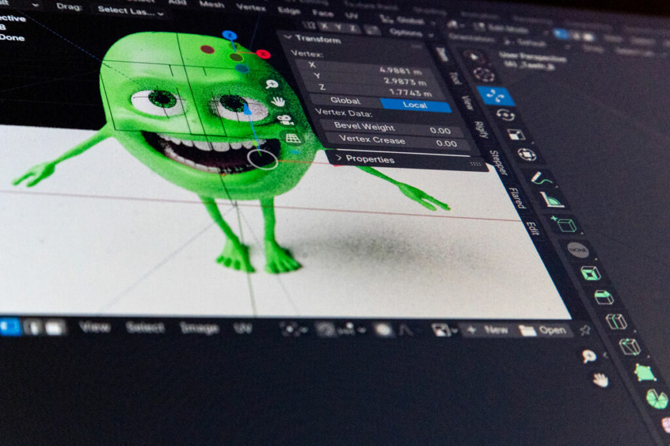The image size is (670, 446).
Task: Click the pan hand icon in the 3D viewport
Action: [278, 101]
